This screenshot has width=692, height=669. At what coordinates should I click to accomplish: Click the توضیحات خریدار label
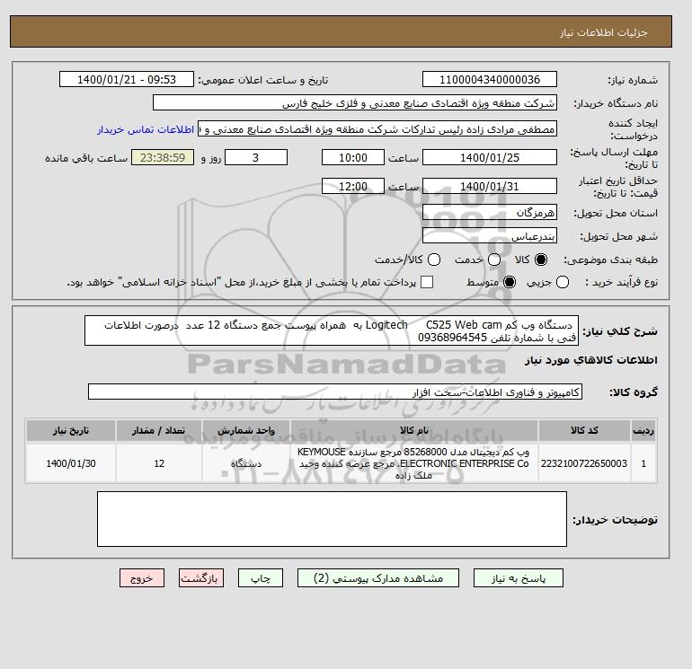[x=616, y=520]
